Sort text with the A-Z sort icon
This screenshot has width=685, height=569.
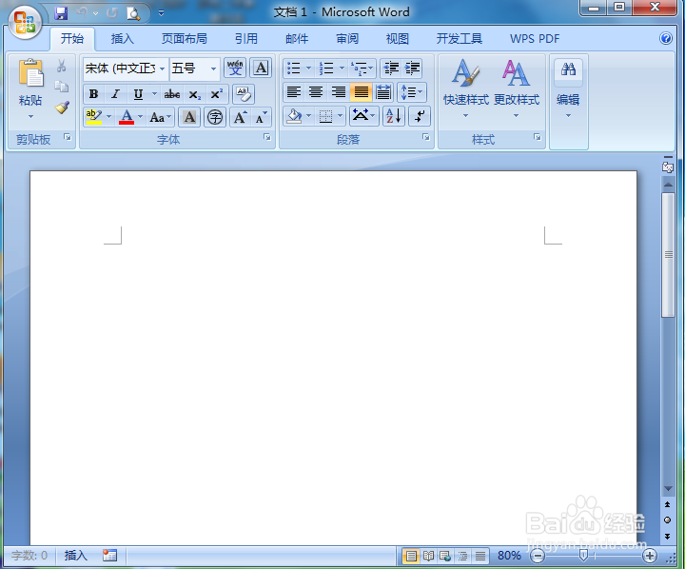coord(394,116)
